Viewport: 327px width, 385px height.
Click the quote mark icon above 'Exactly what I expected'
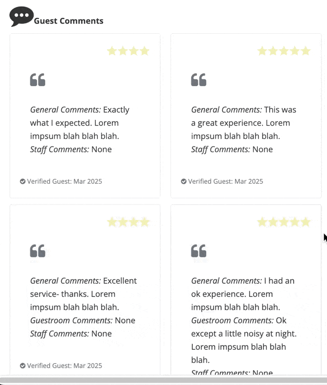[x=38, y=80]
